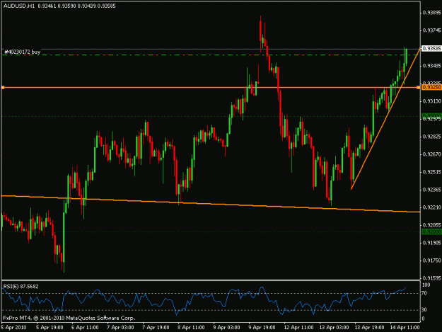Viewport: 442px width, 332px height.
Task: Click the 0.92670 price axis label
Action: click(x=431, y=154)
